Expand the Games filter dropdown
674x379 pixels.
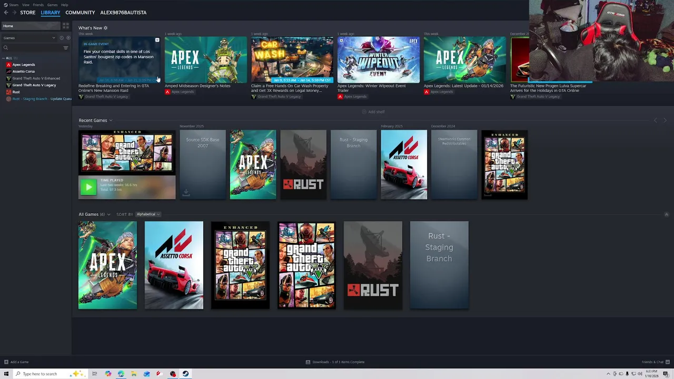coord(29,38)
